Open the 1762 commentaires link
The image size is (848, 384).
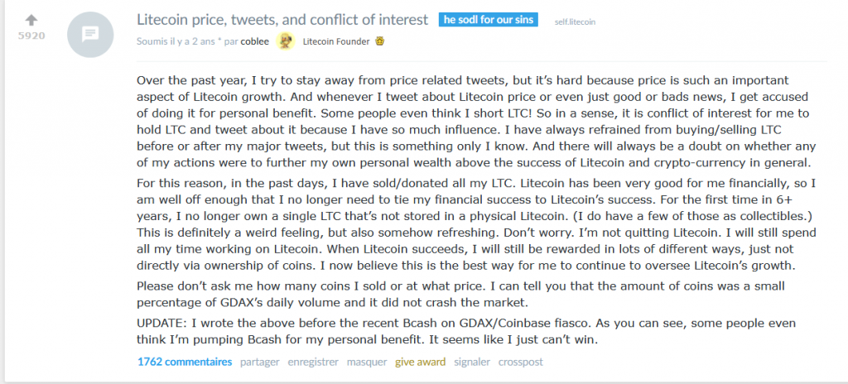(185, 362)
